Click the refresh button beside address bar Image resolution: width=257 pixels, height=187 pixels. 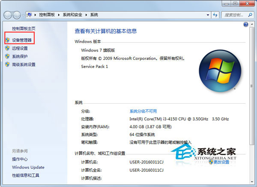(x=215, y=15)
